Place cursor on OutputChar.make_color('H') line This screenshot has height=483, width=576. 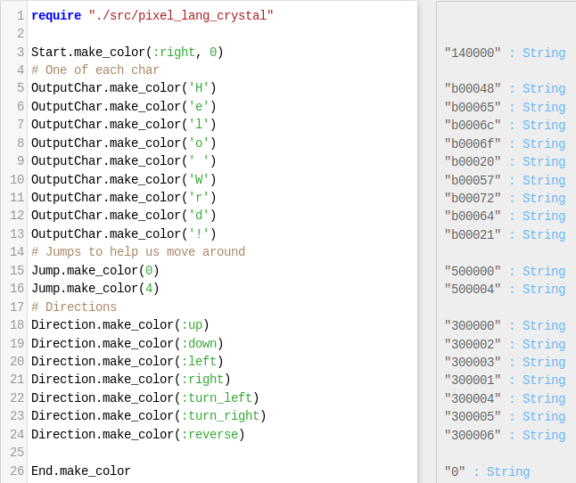click(x=123, y=88)
